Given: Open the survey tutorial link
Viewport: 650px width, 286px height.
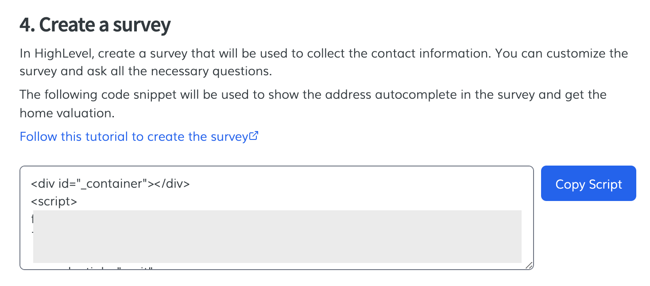Looking at the screenshot, I should pyautogui.click(x=133, y=136).
